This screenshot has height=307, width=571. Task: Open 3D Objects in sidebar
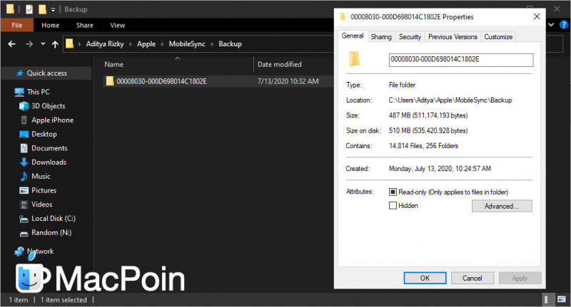48,105
